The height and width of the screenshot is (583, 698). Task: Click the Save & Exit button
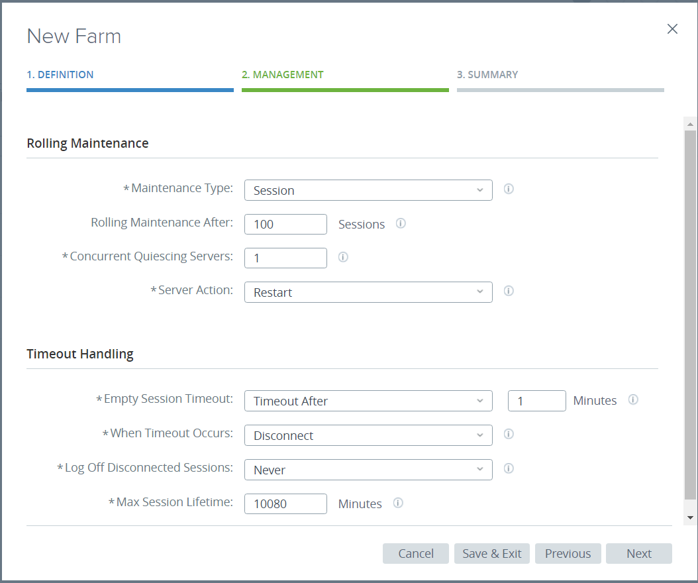point(491,554)
